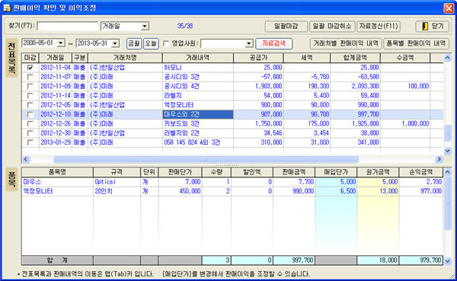
Task: Click the 979,700 total profit cell
Action: click(x=421, y=260)
